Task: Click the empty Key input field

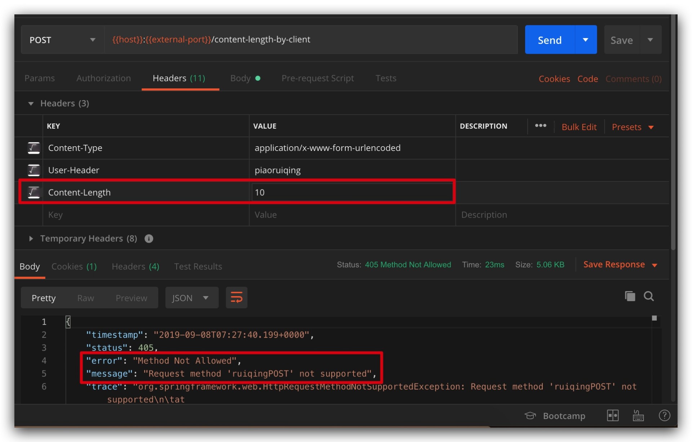Action: [146, 215]
